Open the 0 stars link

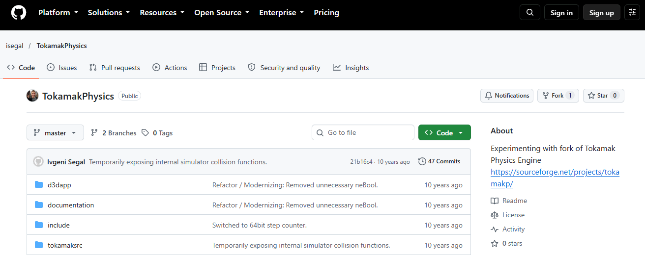[507, 243]
